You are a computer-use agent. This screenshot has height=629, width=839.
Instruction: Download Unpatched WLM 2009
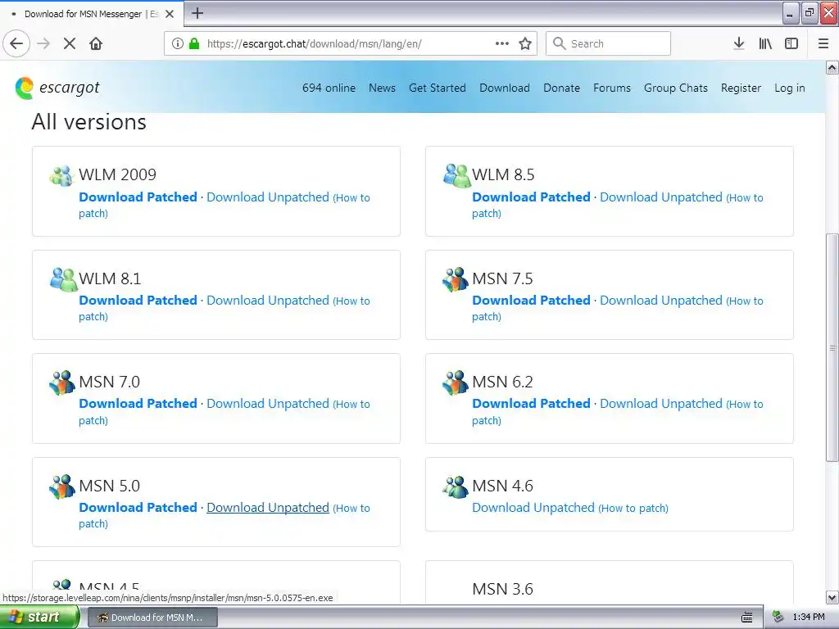click(268, 197)
